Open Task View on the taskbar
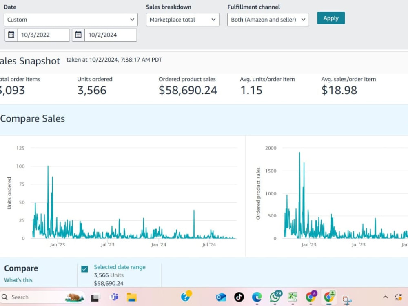Viewport: 408px width, 306px height. tap(95, 297)
